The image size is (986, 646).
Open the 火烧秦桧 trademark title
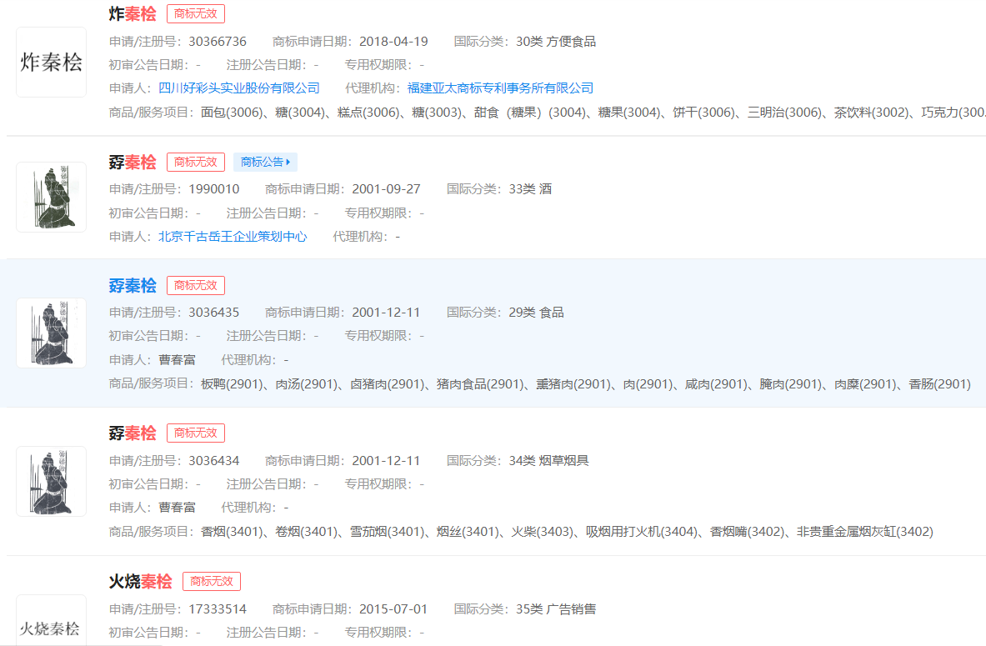140,581
